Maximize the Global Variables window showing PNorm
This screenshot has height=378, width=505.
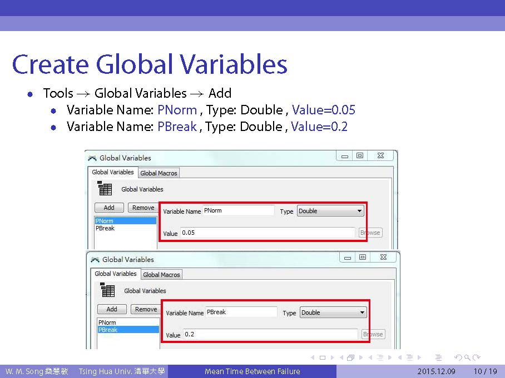click(x=360, y=157)
